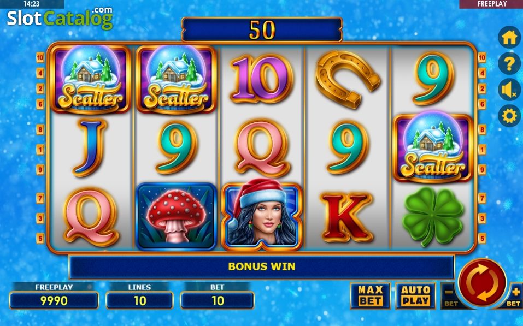Click the Bet value field showing 10
This screenshot has width=523, height=326.
point(218,301)
